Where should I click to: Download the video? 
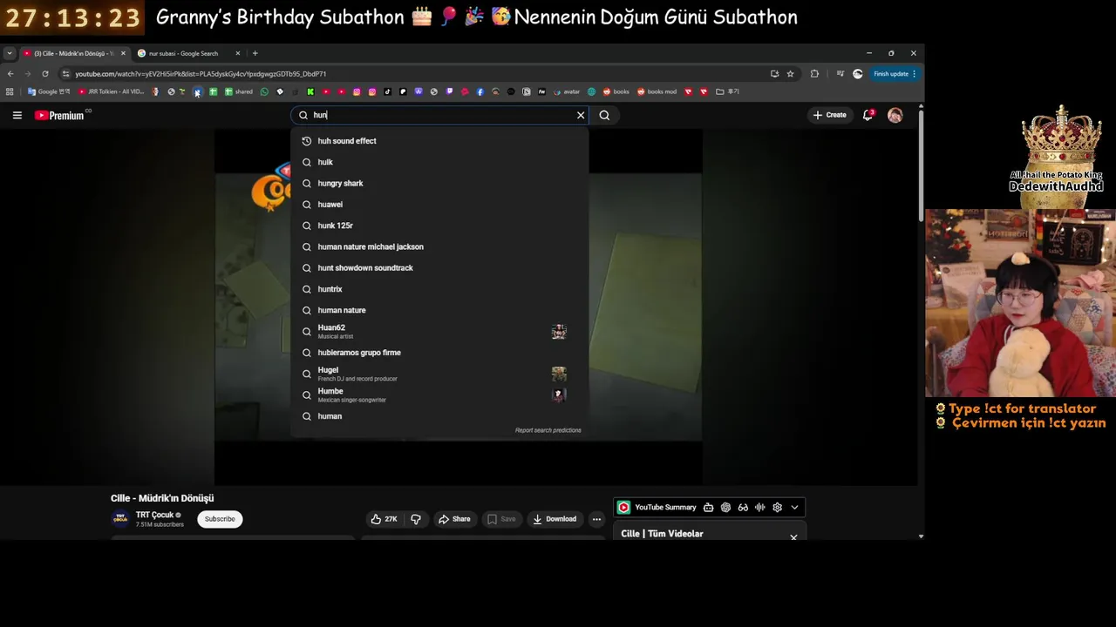pos(555,519)
